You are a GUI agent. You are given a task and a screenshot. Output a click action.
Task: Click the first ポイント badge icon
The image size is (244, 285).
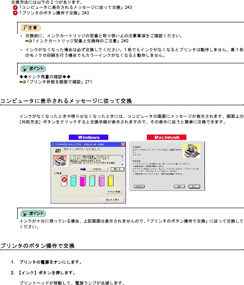(x=33, y=69)
